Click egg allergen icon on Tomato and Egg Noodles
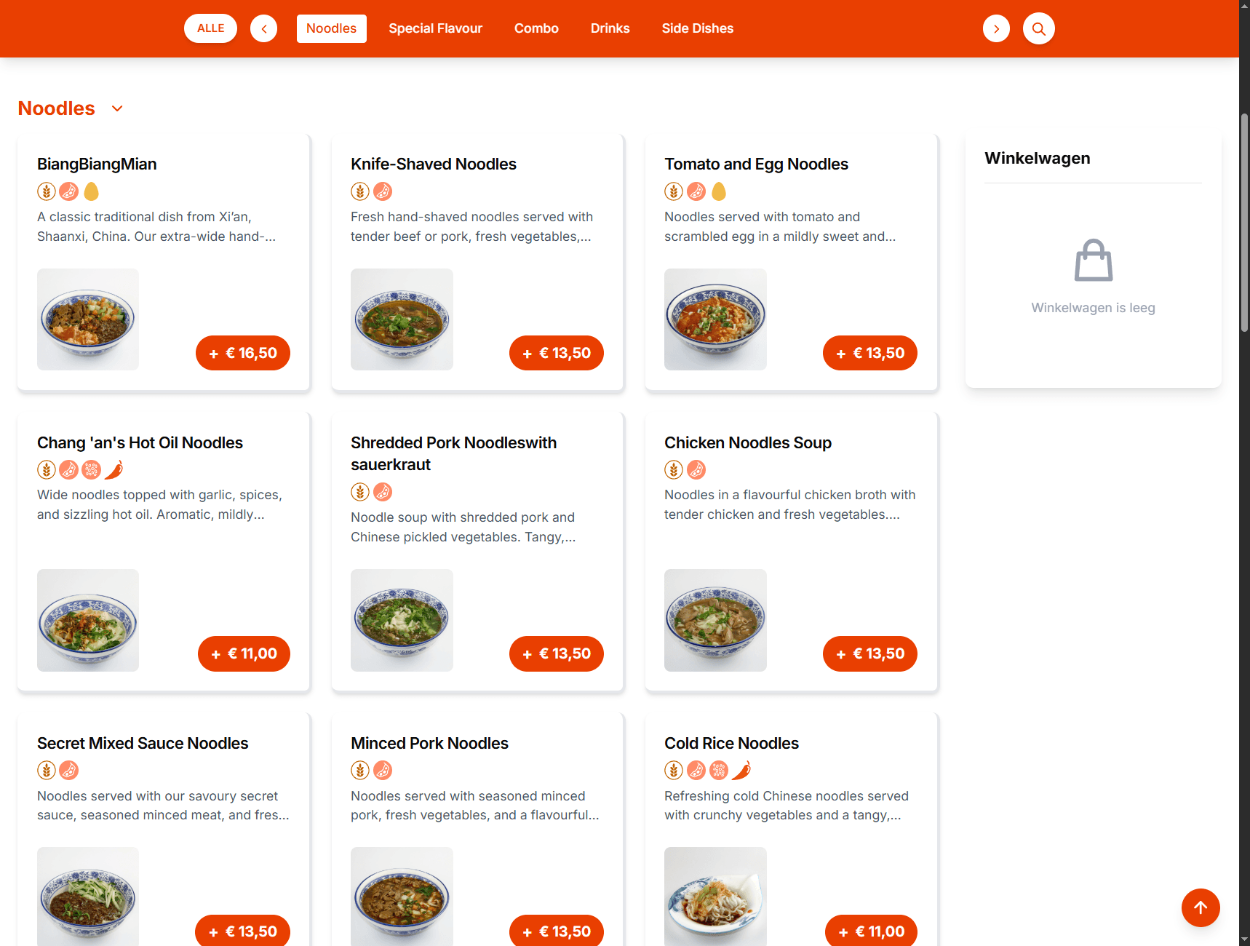Screen dimensions: 1250x946 pyautogui.click(x=719, y=191)
